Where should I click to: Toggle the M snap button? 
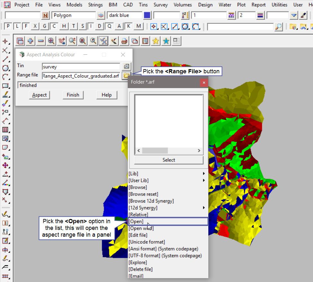point(138,26)
